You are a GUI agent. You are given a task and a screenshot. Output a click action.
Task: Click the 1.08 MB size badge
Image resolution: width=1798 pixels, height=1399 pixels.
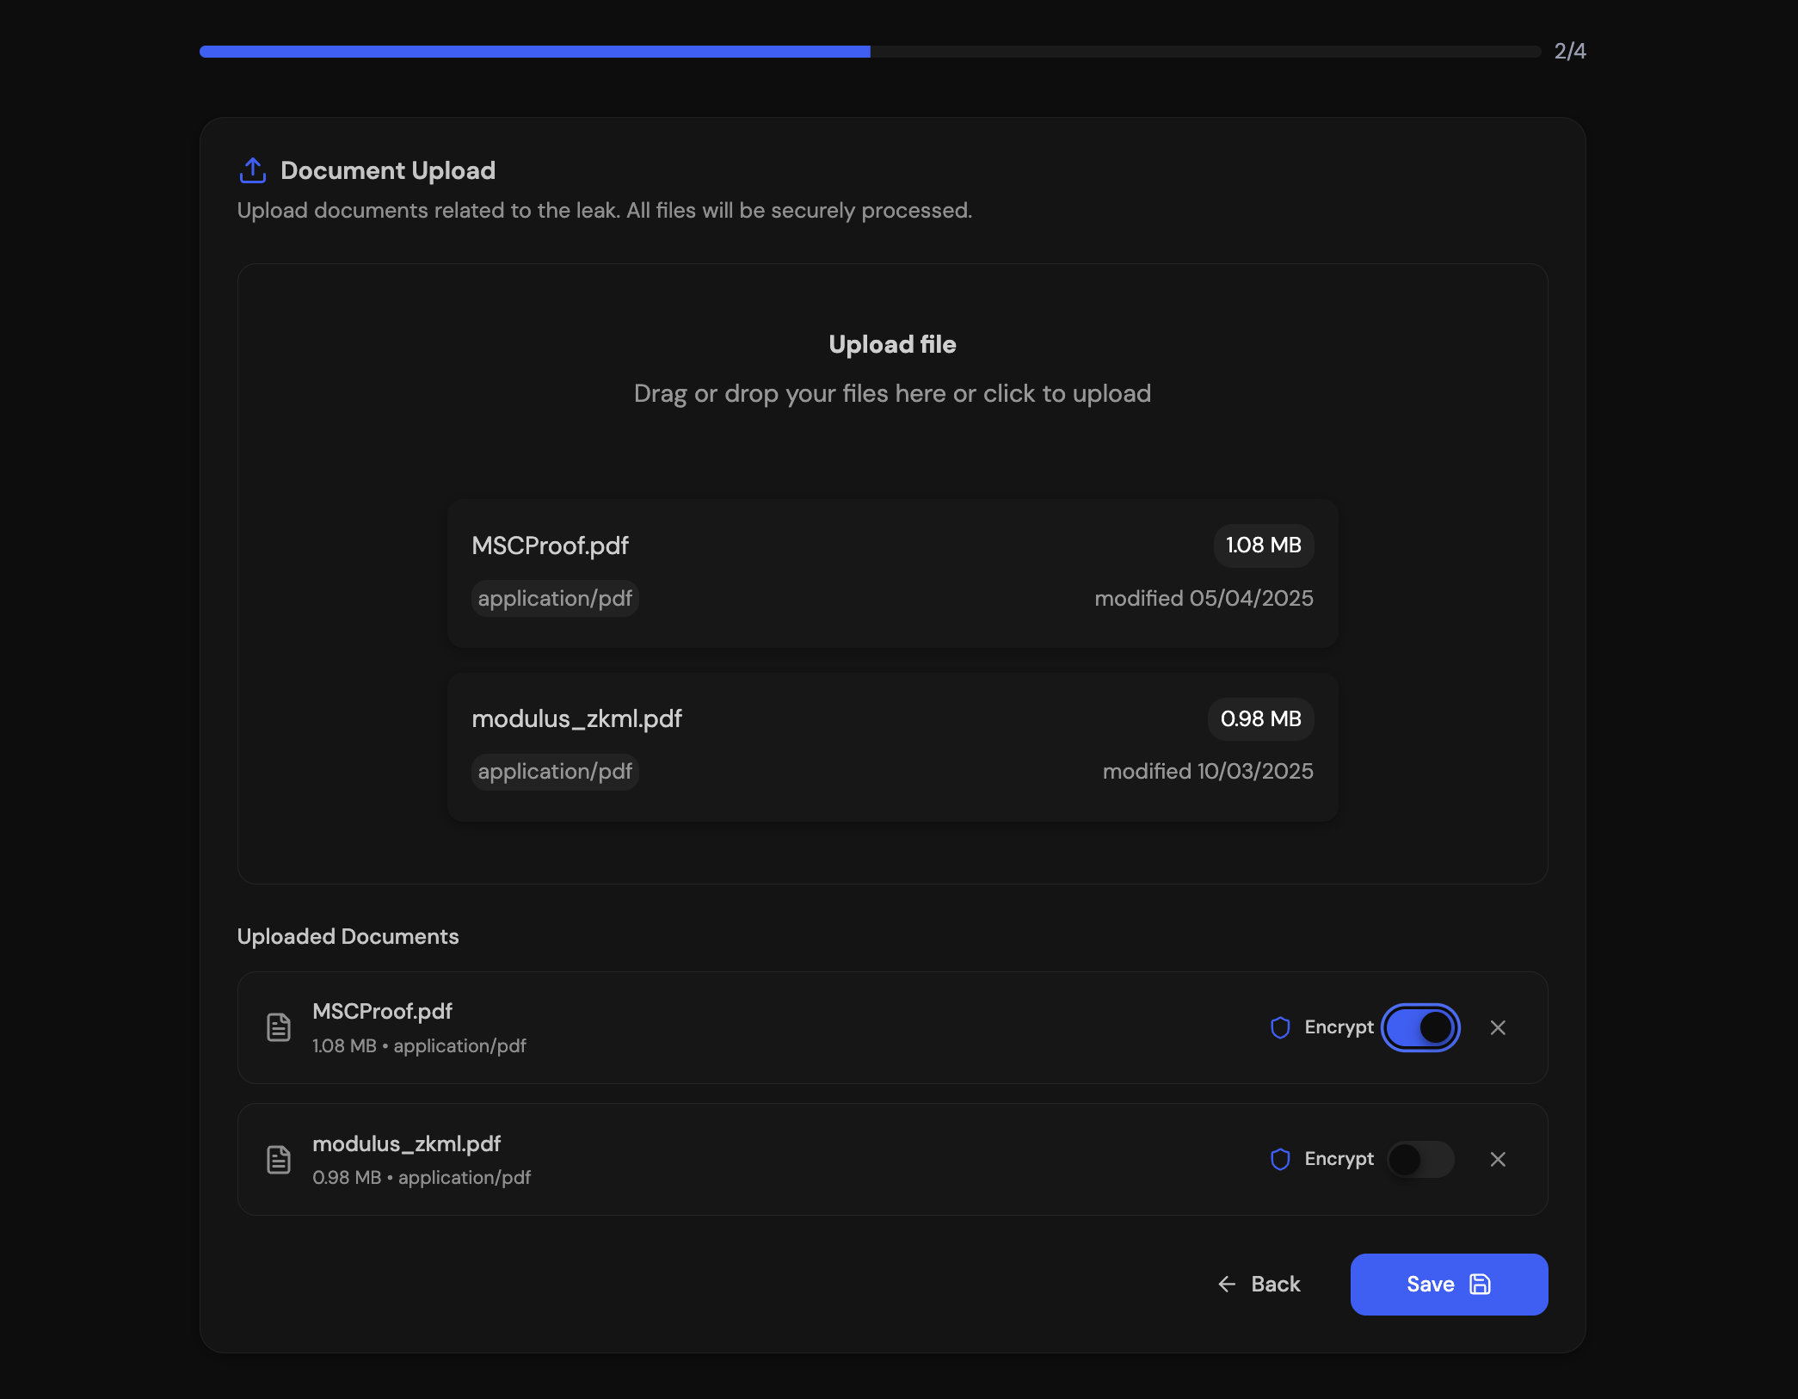(x=1263, y=545)
